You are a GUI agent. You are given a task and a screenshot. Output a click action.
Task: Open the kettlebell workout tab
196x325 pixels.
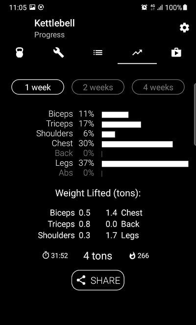coord(20,53)
